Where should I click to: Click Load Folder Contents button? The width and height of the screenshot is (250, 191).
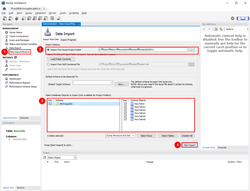(x=61, y=59)
